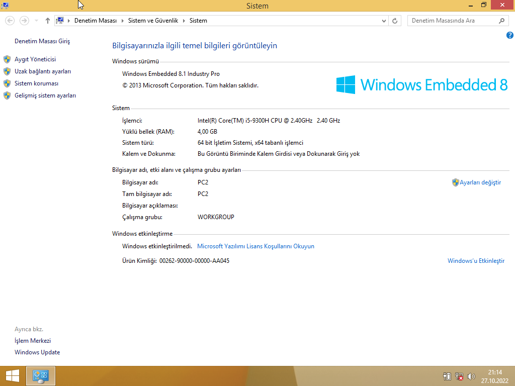This screenshot has width=515, height=386.
Task: Open the address bar history dropdown
Action: coord(384,21)
